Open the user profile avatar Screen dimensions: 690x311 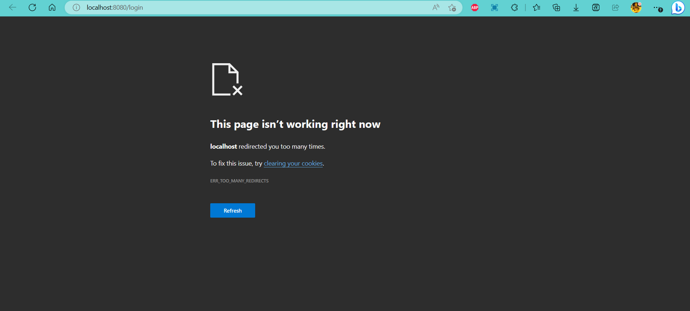pos(636,8)
